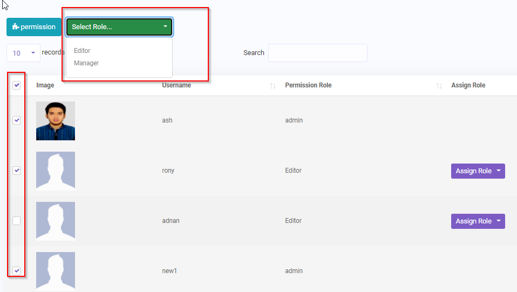Open ash's profile photo thumbnail

coord(56,121)
